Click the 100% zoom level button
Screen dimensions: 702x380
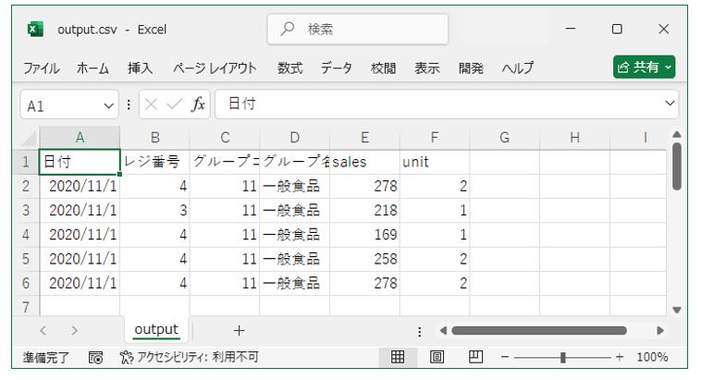[652, 357]
